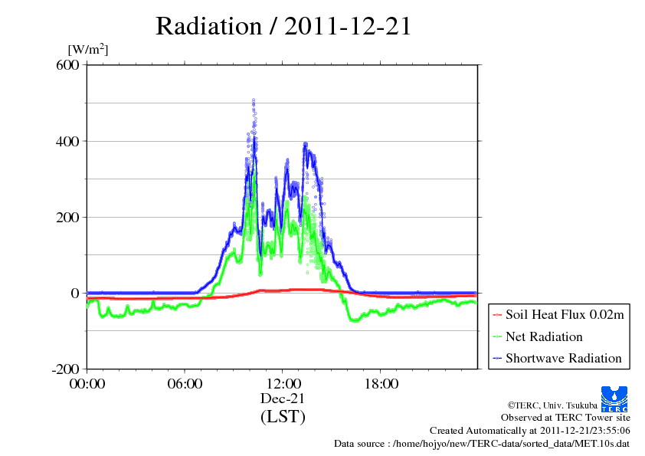Click the 'Shortwave Radiation' legend text
Image resolution: width=645 pixels, height=456 pixels.
coord(564,358)
